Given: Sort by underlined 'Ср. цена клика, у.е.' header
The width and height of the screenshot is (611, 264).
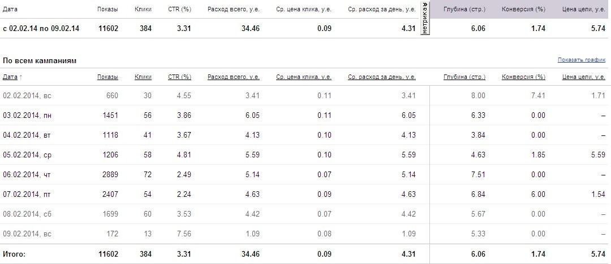Looking at the screenshot, I should pyautogui.click(x=304, y=77).
